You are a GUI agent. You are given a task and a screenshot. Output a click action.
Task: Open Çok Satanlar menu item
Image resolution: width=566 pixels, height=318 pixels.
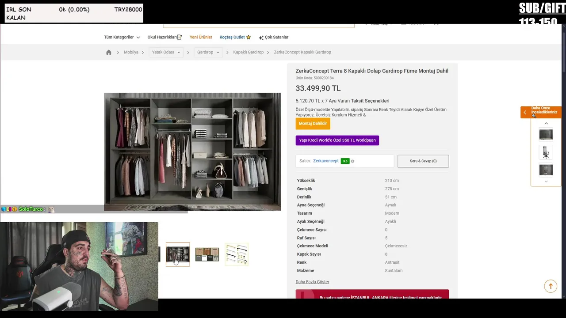coord(273,37)
